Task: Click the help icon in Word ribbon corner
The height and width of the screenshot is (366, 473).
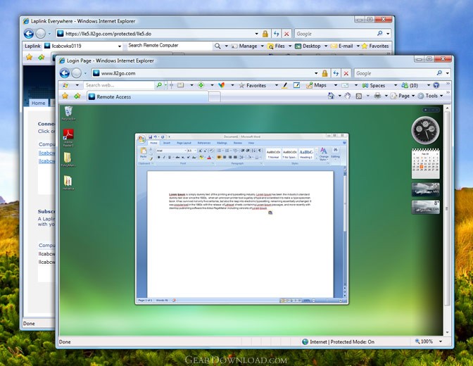Action: 344,143
